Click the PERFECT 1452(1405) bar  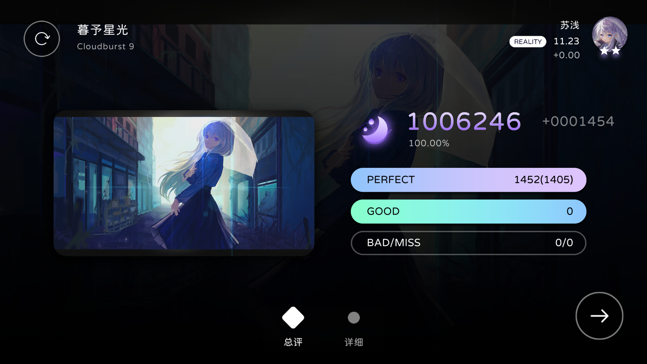tap(468, 180)
